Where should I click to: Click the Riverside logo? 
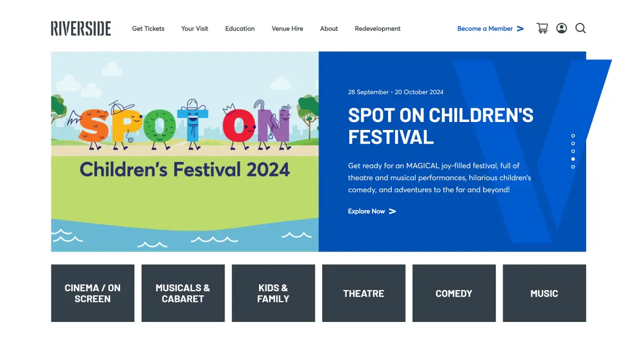[x=81, y=29]
